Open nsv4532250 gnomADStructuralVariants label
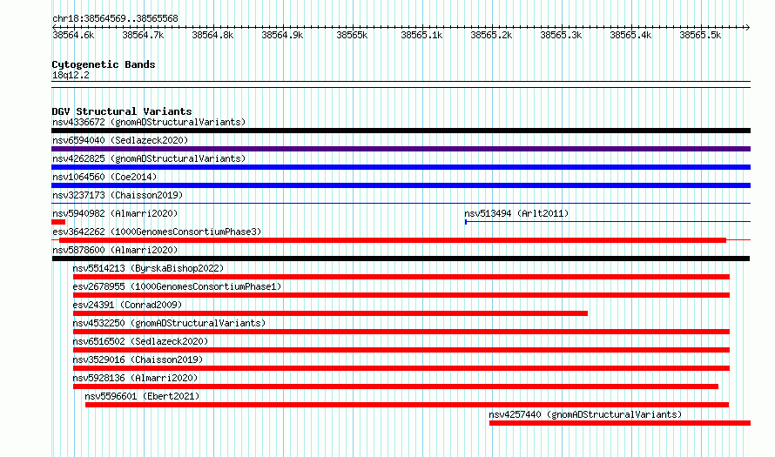The image size is (775, 457). pos(169,323)
